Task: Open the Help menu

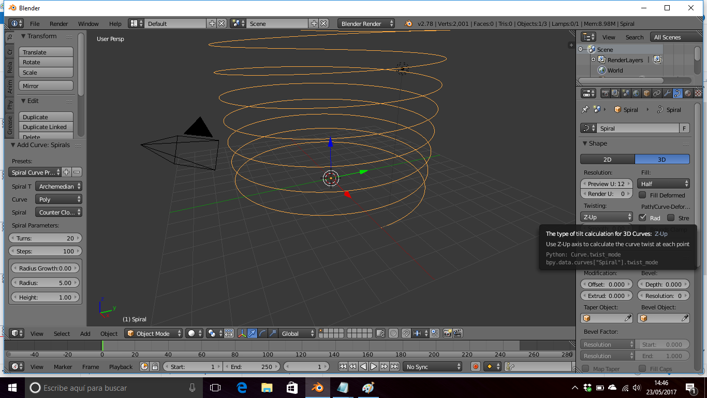Action: (115, 23)
